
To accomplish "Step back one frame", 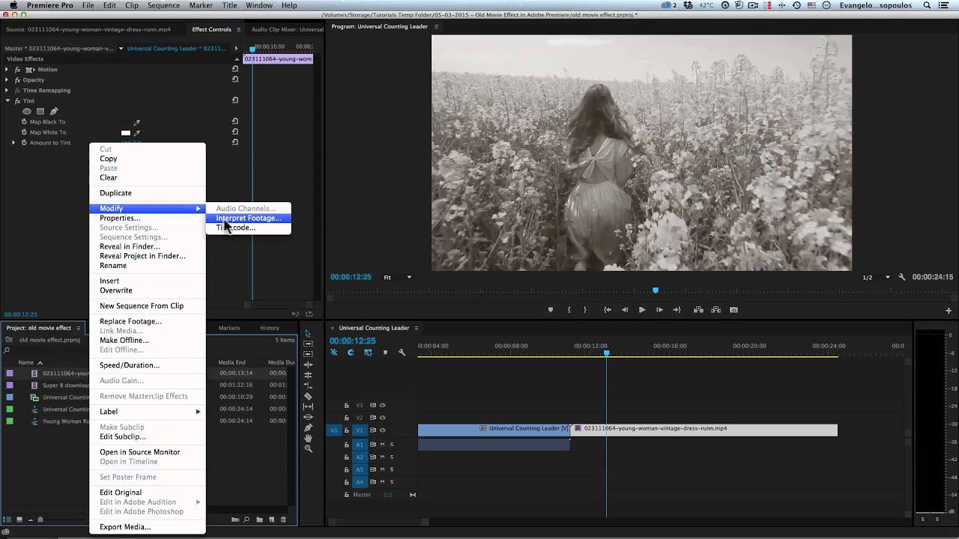I will [625, 310].
